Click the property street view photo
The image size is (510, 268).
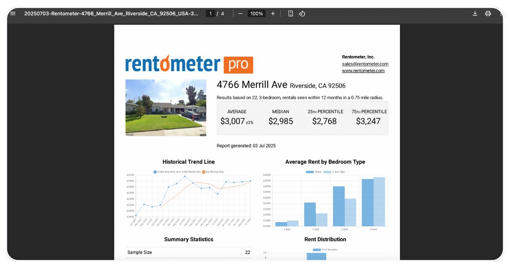coord(166,108)
